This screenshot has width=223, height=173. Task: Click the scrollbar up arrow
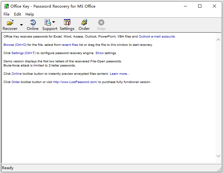pyautogui.click(x=218, y=40)
